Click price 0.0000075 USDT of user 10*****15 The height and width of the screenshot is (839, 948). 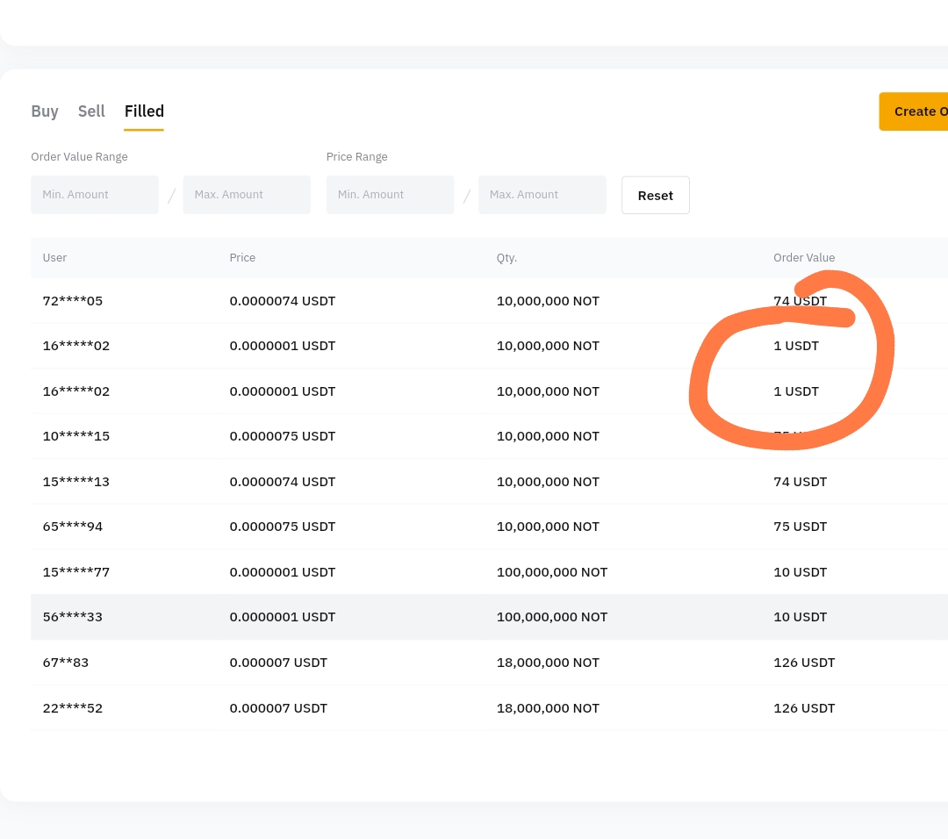pos(283,436)
